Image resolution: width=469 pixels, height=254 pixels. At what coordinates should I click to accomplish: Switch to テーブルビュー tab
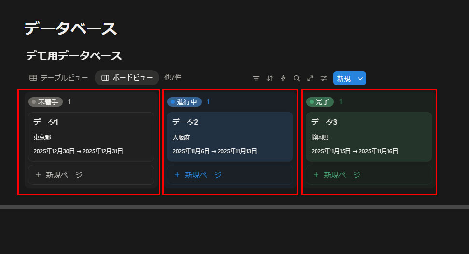click(x=58, y=78)
